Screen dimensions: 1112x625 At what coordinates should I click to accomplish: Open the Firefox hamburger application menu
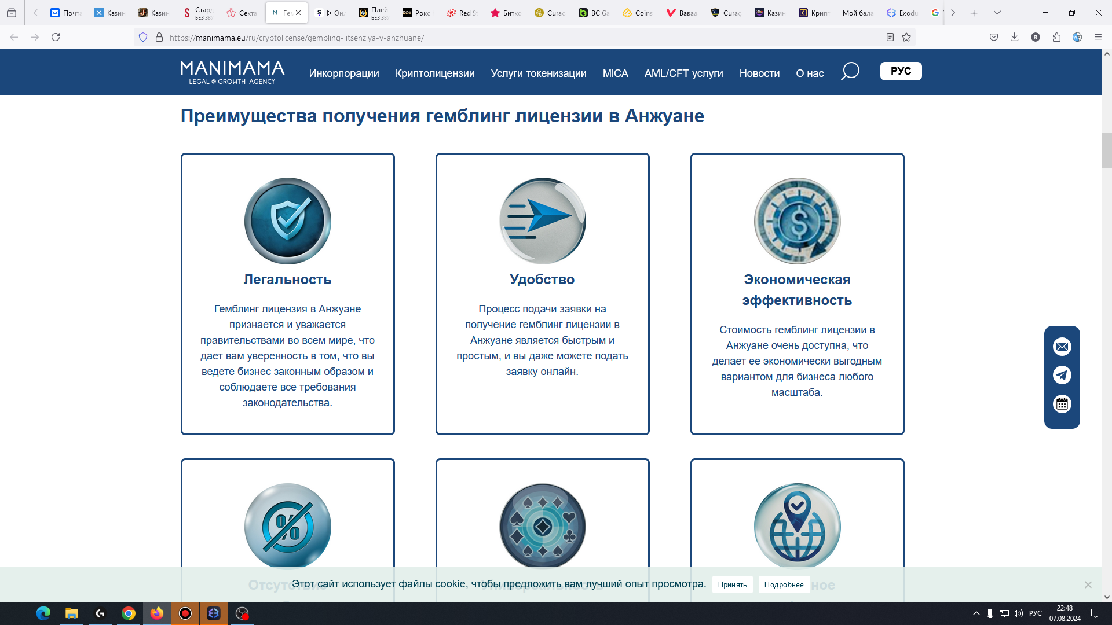(1098, 37)
